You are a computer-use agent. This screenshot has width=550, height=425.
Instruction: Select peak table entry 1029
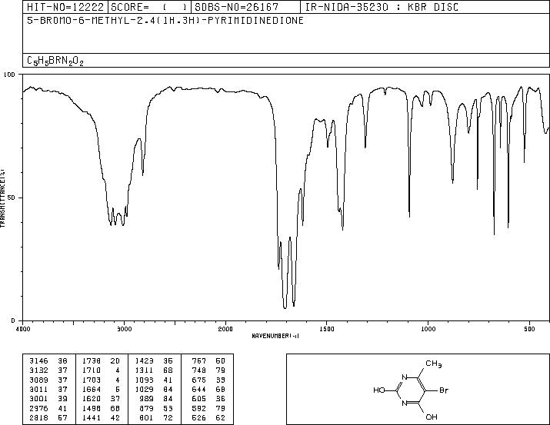154,389
